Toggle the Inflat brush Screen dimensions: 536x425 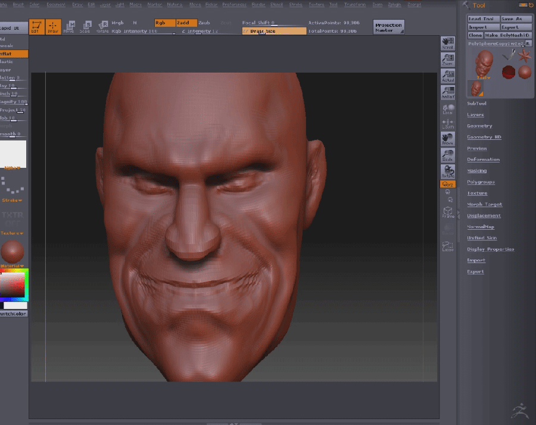point(14,54)
